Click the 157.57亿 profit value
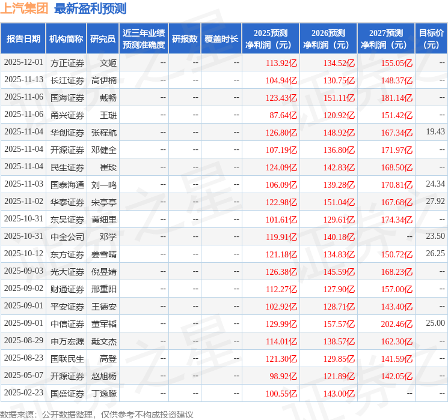Viewport: 448px width, 420px height. [339, 324]
